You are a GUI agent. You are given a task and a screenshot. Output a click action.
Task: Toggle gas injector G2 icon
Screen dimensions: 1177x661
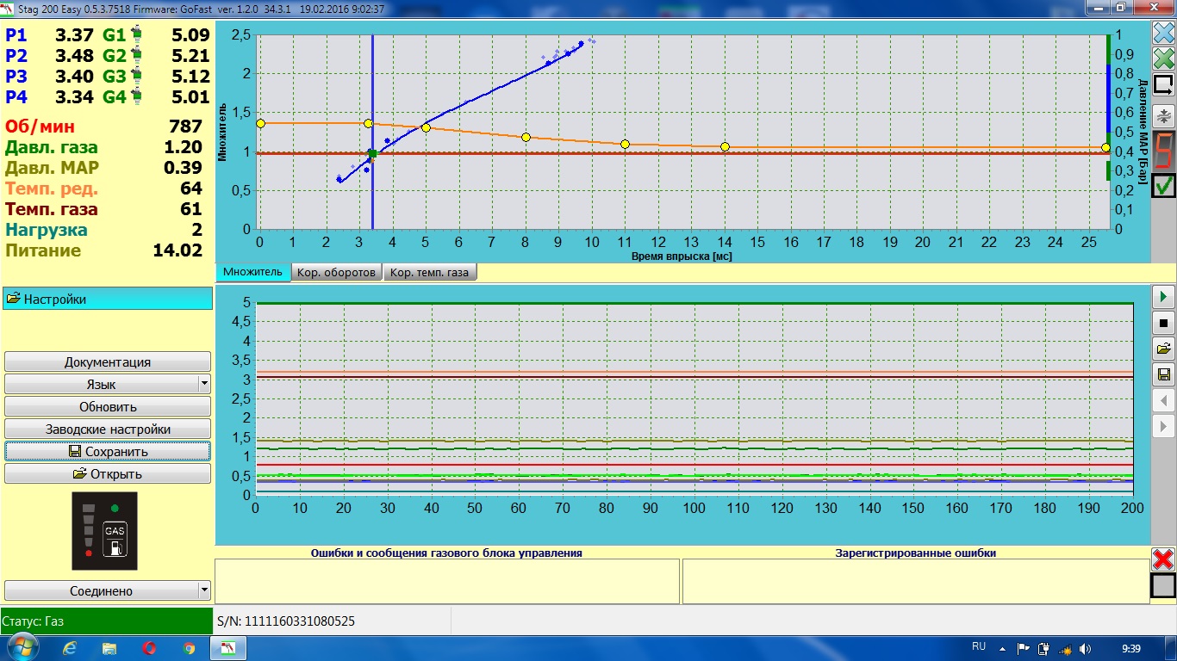(x=136, y=56)
